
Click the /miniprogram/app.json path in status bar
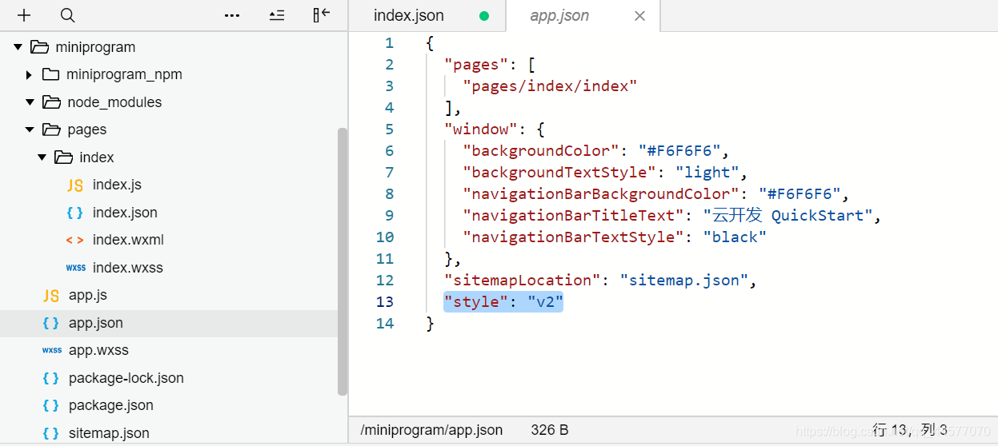pos(431,430)
